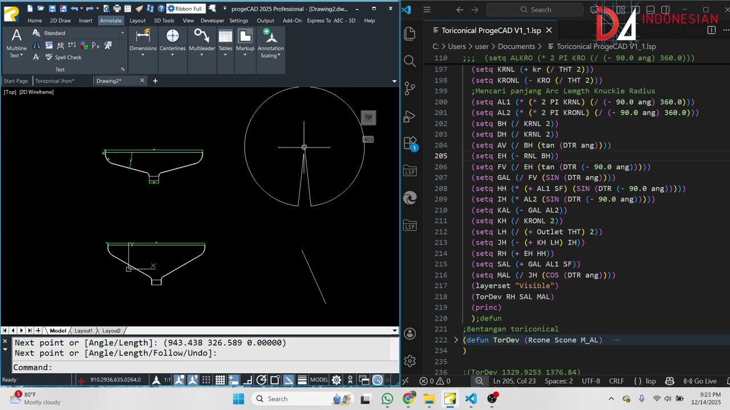Click the Redo arrow in progeCAD quick toolbar
The image size is (730, 410).
(90, 9)
